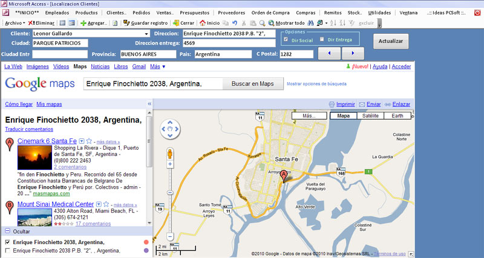Click the pan control hand icon on the map
Screen dimensions: 484x258
pos(170,128)
